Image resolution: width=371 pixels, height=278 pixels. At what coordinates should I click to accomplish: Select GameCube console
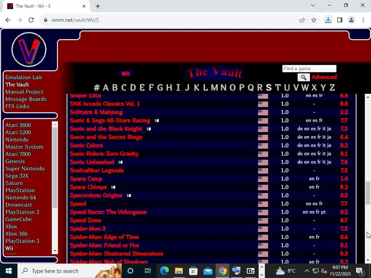(18, 219)
